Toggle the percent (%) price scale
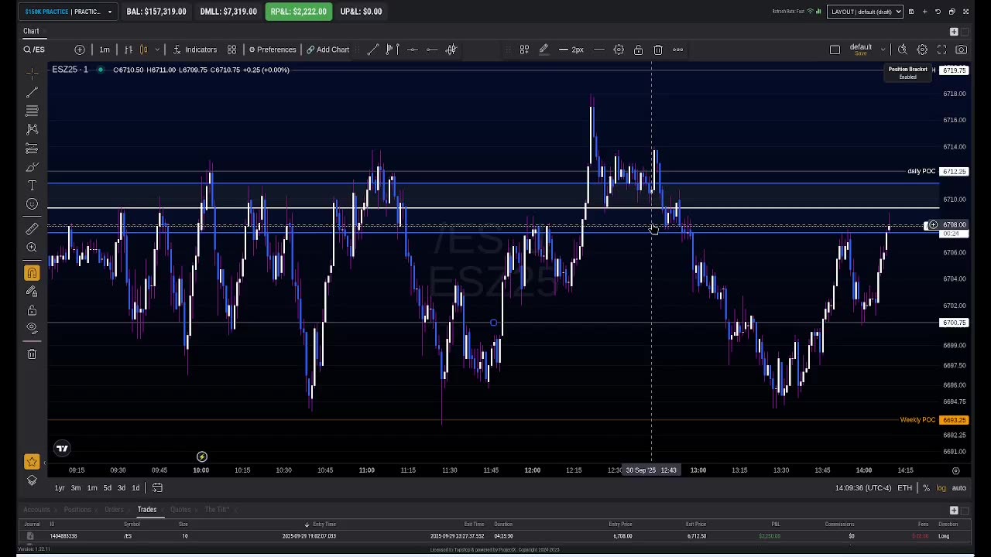This screenshot has width=991, height=557. [x=926, y=488]
